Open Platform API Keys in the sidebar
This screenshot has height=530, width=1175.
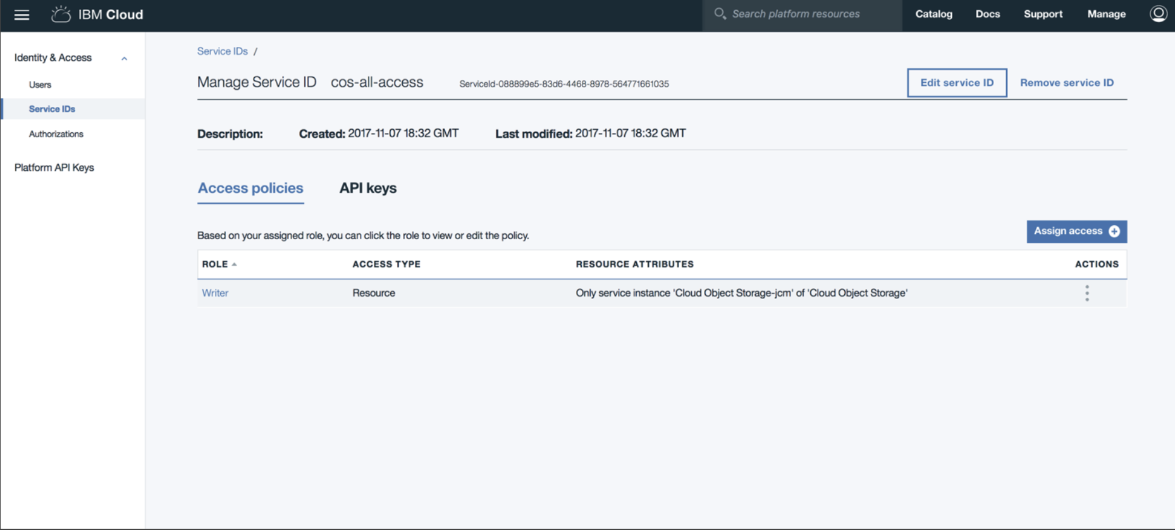click(54, 168)
